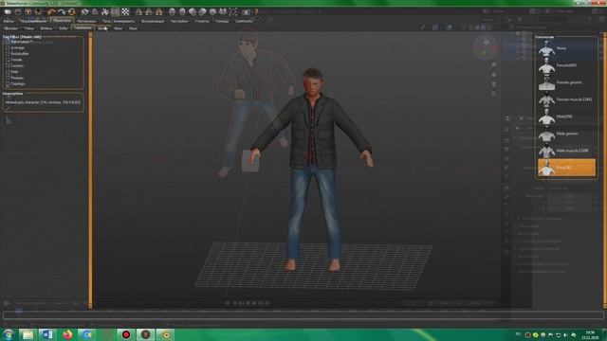Viewport: 607px width, 341px height.
Task: Open the Windows Start button
Action: [x=9, y=334]
